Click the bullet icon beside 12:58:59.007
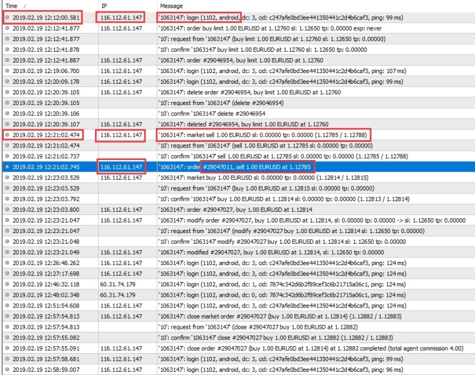Image resolution: width=475 pixels, height=375 pixels. (x=7, y=370)
